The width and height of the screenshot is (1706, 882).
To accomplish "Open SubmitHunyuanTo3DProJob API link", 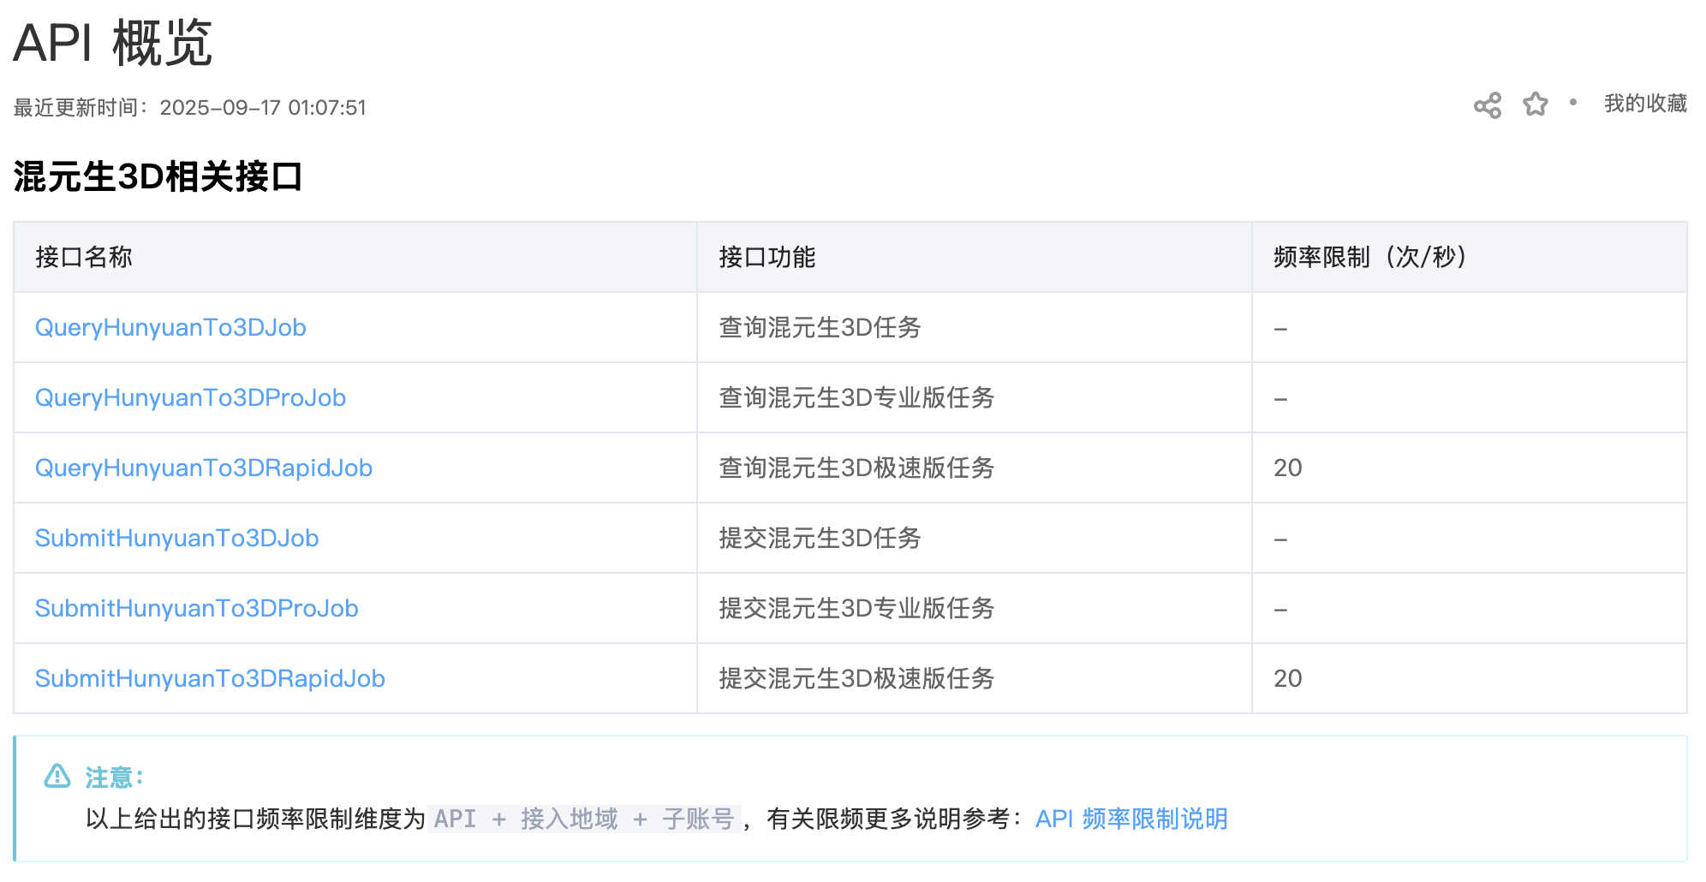I will point(196,608).
